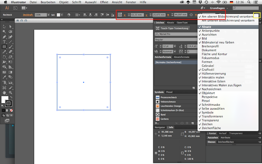Open the Automati kerning dropdown
Image resolution: width=262 pixels, height=164 pixels.
point(175,51)
